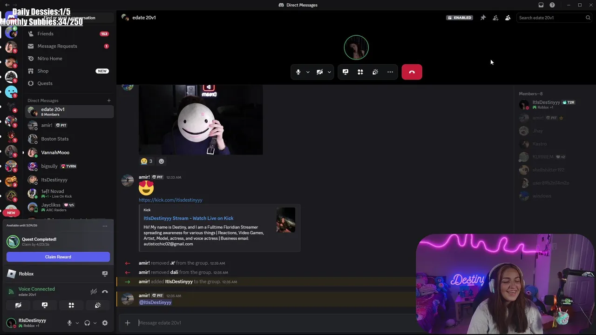Go to Nitro Home
Image resolution: width=596 pixels, height=335 pixels.
(x=69, y=59)
